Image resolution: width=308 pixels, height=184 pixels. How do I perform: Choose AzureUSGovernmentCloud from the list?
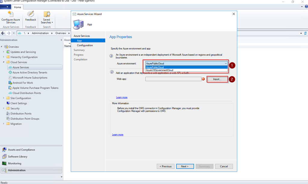pyautogui.click(x=159, y=70)
